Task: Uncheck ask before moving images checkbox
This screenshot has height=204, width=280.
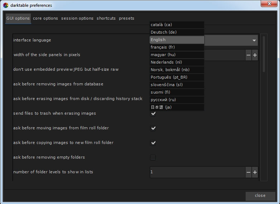Action: point(153,128)
